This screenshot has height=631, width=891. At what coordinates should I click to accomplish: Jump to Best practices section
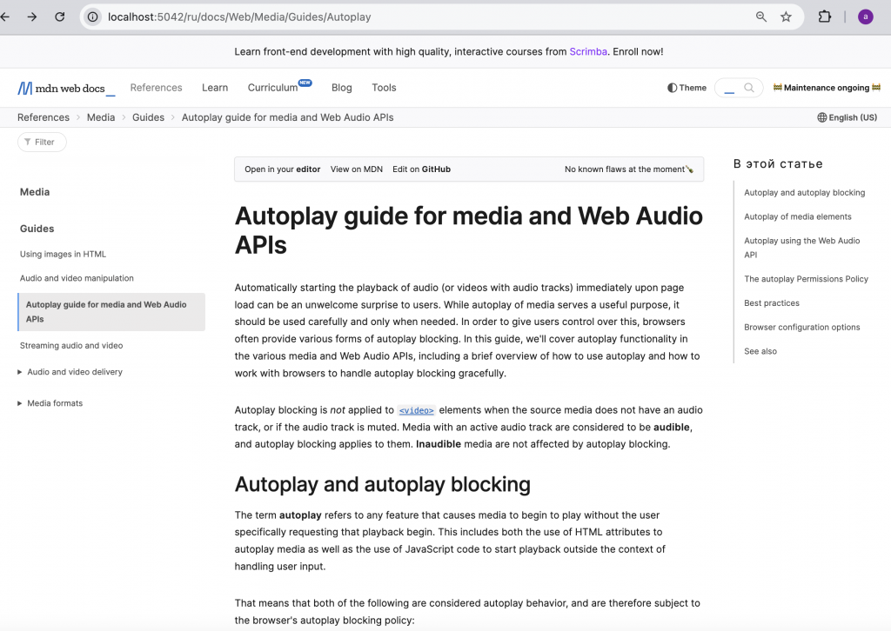coord(771,303)
